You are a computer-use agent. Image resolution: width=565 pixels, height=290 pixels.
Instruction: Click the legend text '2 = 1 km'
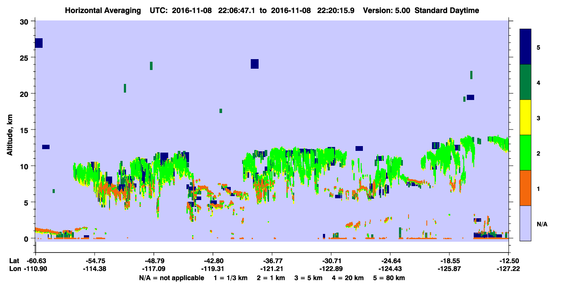tap(270, 278)
